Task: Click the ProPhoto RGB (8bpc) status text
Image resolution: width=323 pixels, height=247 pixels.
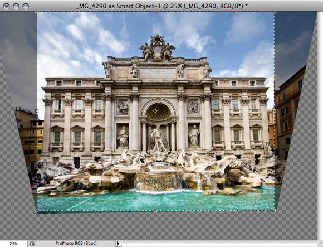Action: (76, 243)
